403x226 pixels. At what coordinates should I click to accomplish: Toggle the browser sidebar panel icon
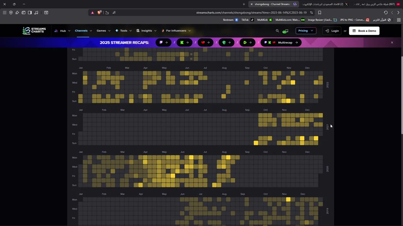[x=30, y=13]
